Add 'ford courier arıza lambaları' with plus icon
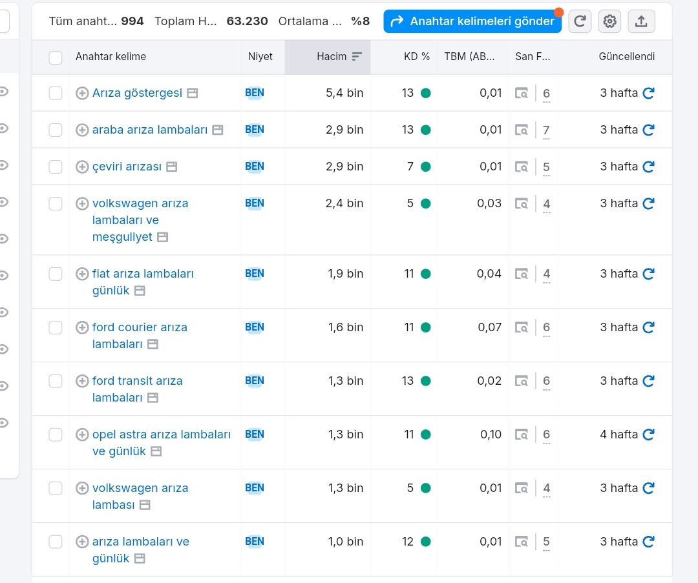 pos(82,327)
